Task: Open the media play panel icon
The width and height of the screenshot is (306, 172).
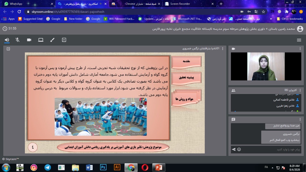Action: tap(64, 40)
